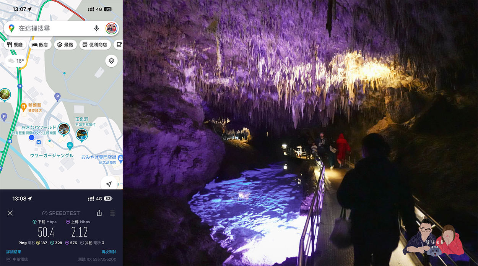Tap the 16° weather widget
Screen dimensions: 478x266
(16, 61)
